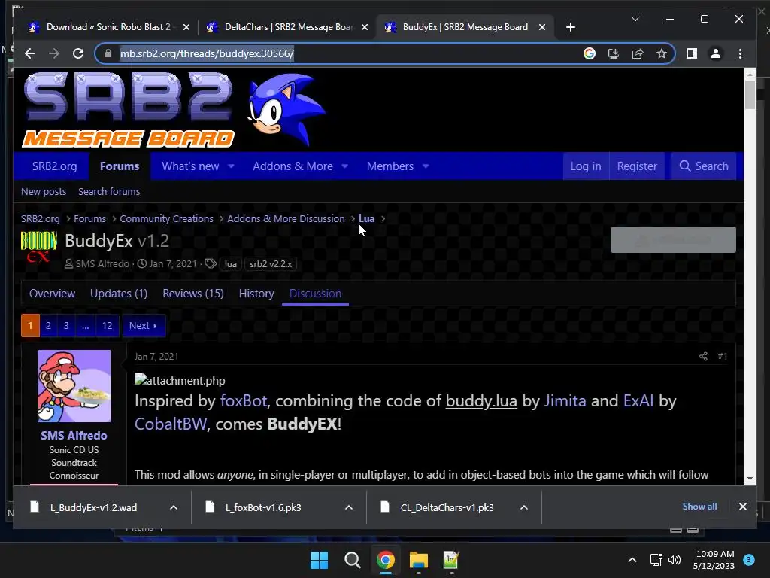Bookmark this page with the star icon

(x=662, y=53)
